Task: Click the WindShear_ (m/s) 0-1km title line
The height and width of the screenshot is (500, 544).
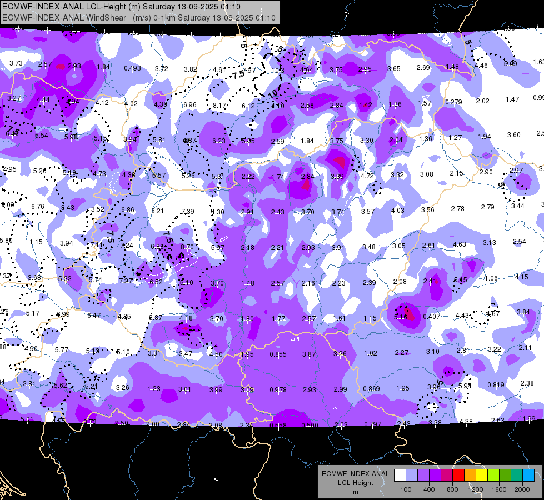Action: (139, 18)
